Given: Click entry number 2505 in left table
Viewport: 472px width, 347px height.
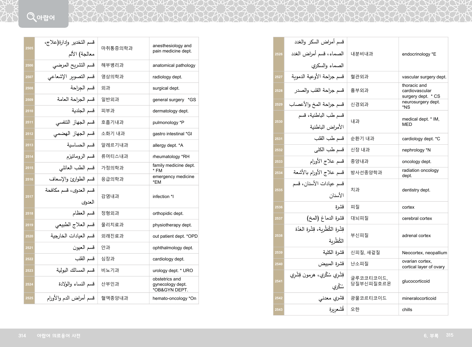Looking at the screenshot, I should pyautogui.click(x=29, y=48).
